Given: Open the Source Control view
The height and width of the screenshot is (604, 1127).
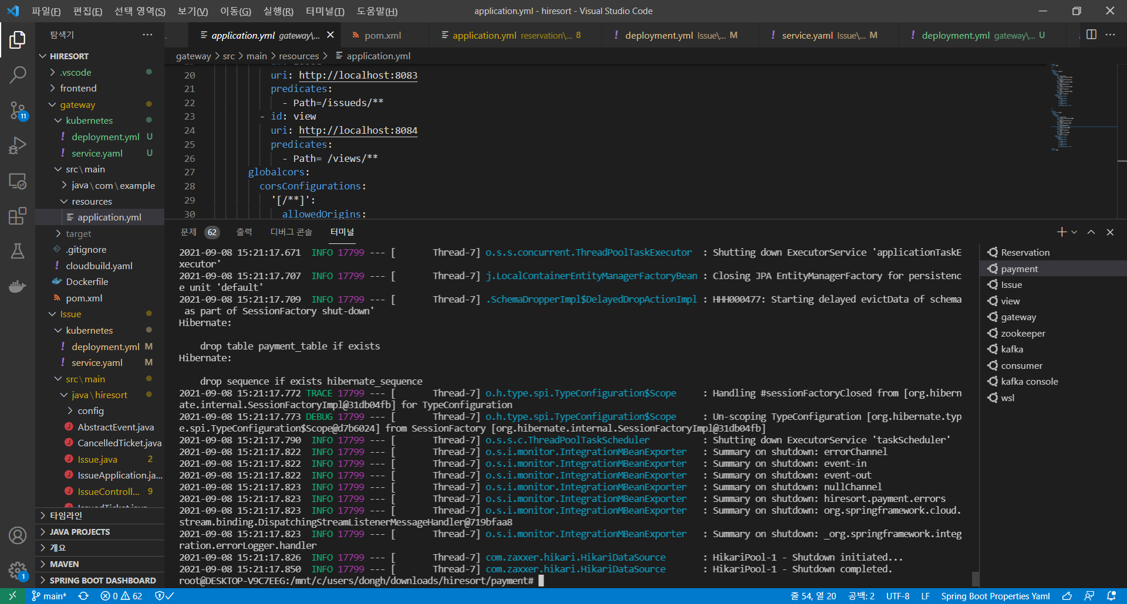Looking at the screenshot, I should point(18,110).
